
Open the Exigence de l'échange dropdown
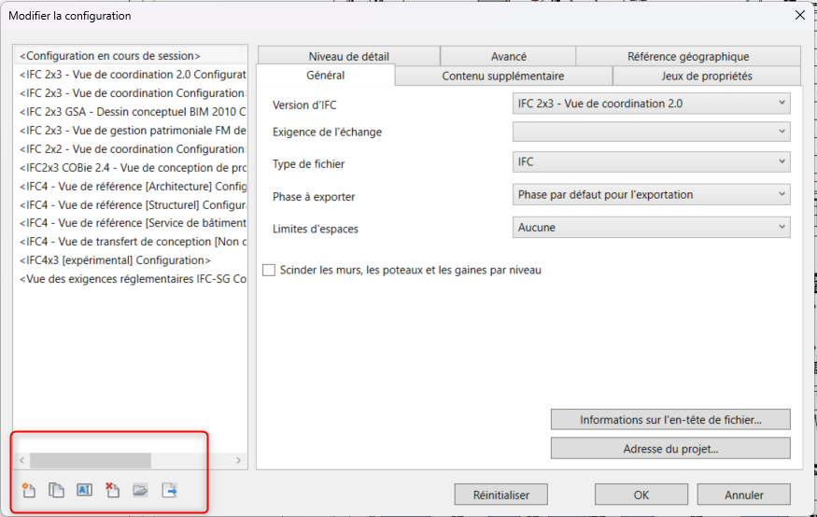pos(652,132)
